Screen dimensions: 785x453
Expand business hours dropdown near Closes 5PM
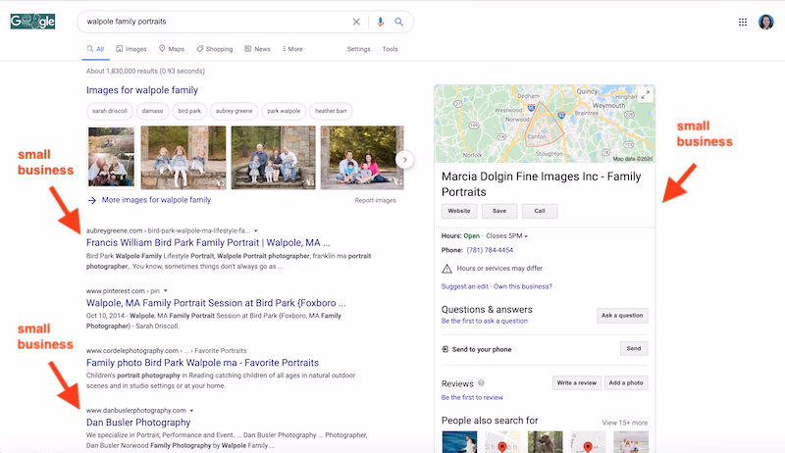526,236
